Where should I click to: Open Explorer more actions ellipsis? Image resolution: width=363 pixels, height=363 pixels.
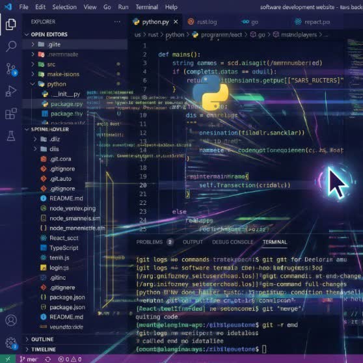tap(117, 21)
